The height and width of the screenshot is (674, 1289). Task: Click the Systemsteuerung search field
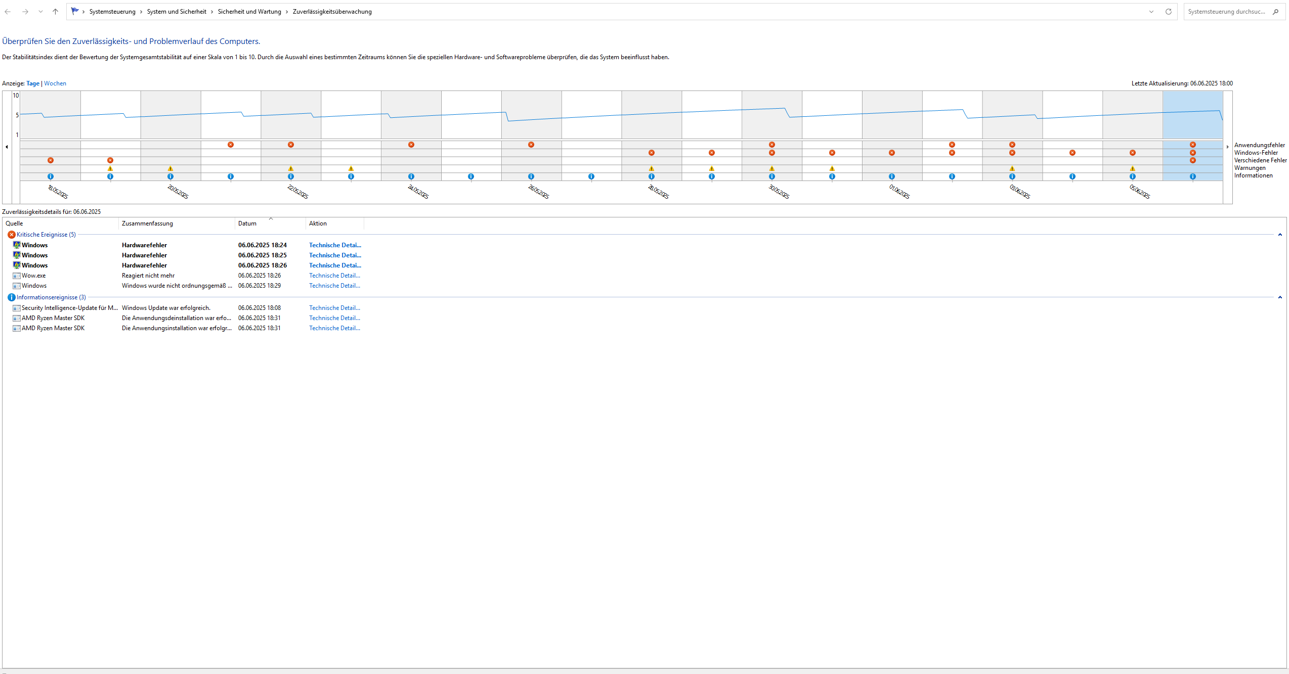pos(1226,12)
